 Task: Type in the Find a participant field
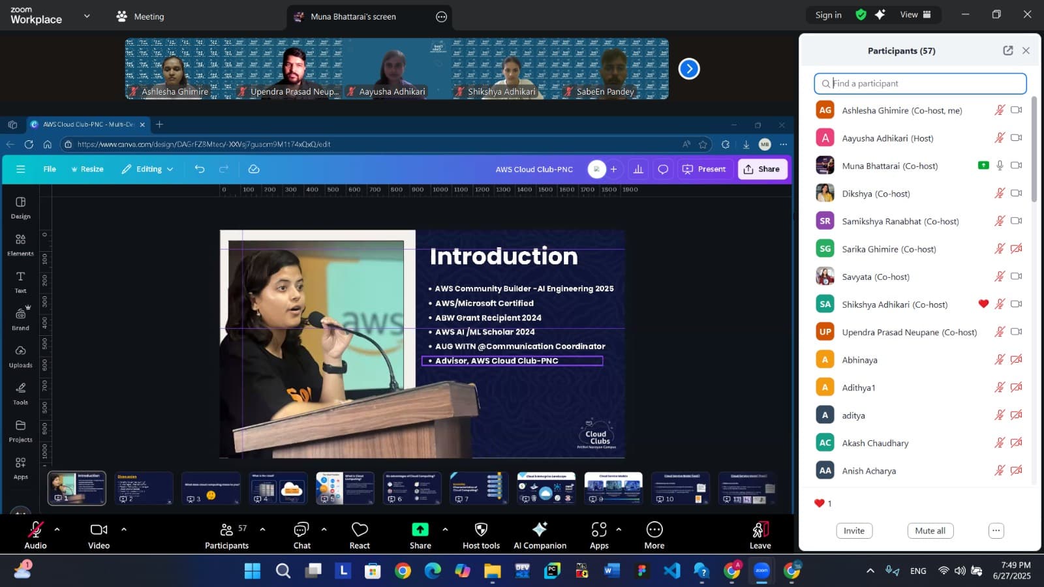tap(920, 83)
